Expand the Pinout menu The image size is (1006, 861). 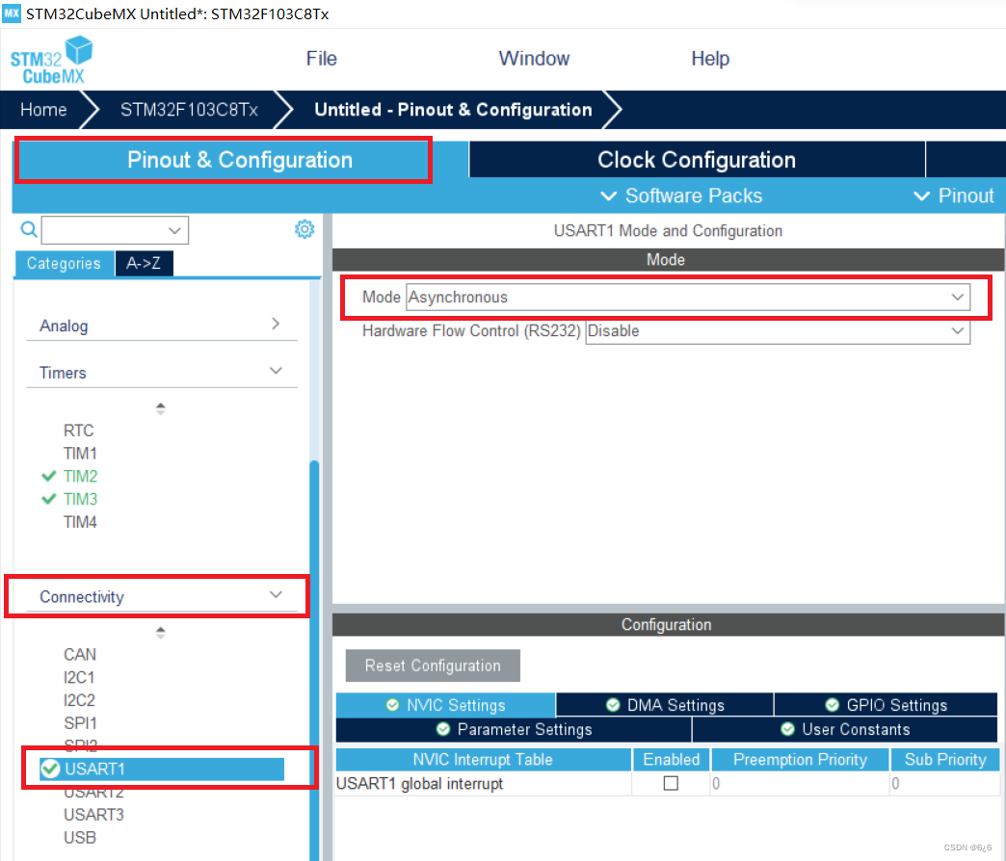954,196
